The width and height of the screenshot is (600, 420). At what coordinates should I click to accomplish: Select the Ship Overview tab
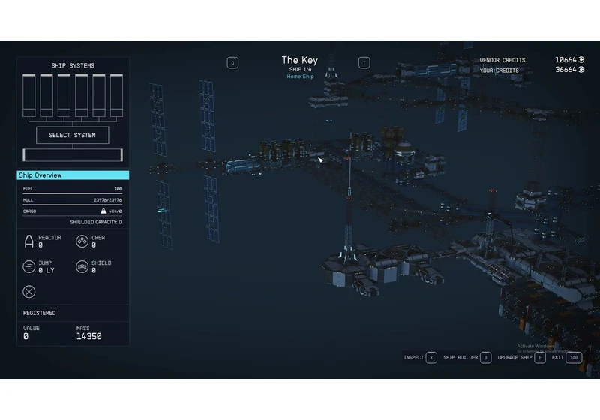73,175
